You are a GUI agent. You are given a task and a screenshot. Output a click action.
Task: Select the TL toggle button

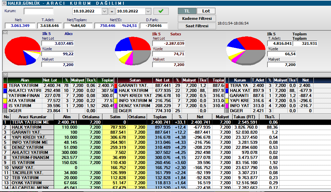187,11
